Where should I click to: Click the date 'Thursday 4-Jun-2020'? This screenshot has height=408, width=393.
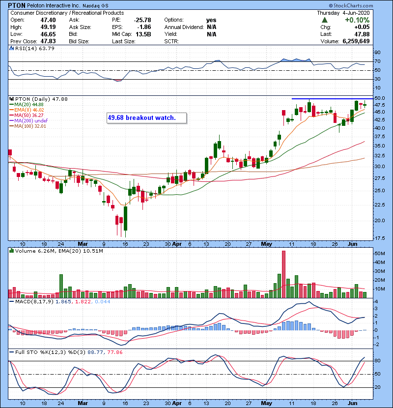(x=343, y=13)
